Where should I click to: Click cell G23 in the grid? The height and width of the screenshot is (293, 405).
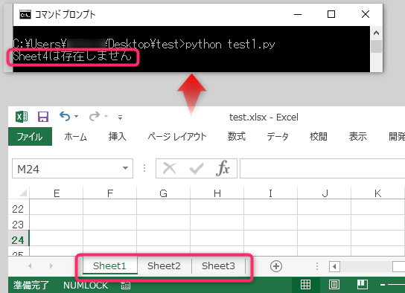164,222
